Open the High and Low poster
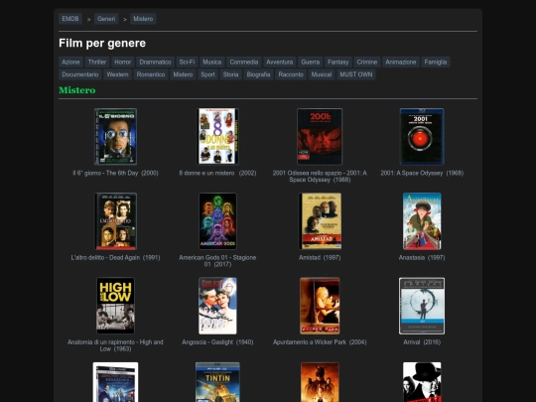This screenshot has width=536, height=402. [x=115, y=306]
